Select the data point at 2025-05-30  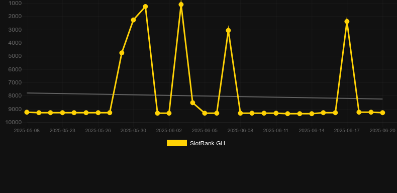coord(134,20)
